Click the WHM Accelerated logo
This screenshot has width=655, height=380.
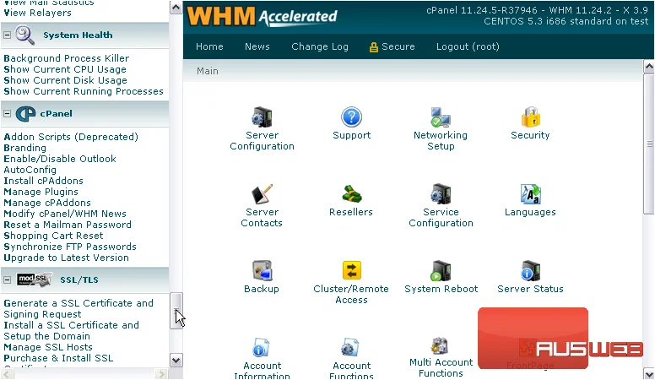point(262,17)
